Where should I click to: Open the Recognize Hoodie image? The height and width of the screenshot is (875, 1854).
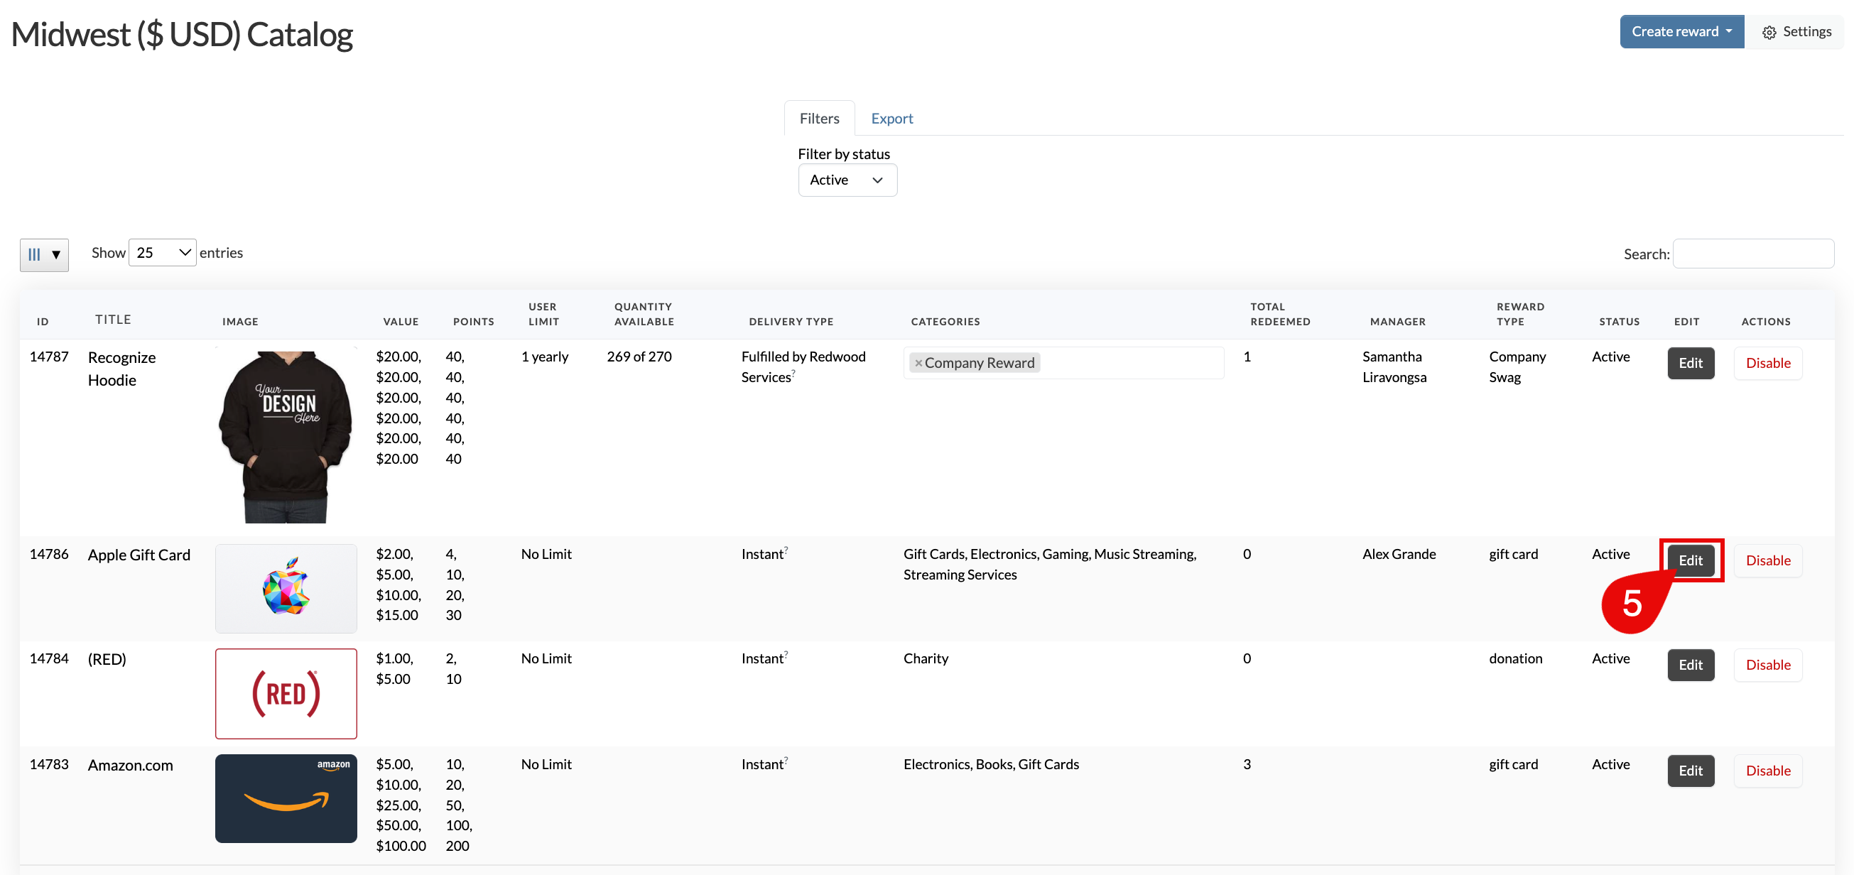pyautogui.click(x=286, y=436)
